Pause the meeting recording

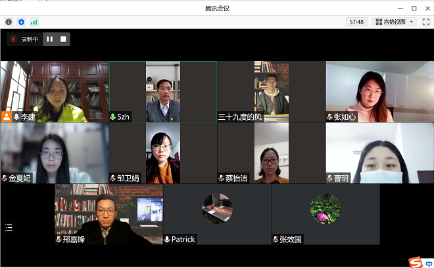click(49, 39)
